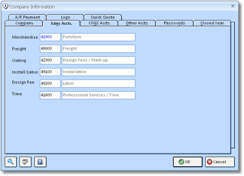Viewport: 244px width, 176px height.
Task: Click the Design Fee label
Action: pyautogui.click(x=23, y=82)
